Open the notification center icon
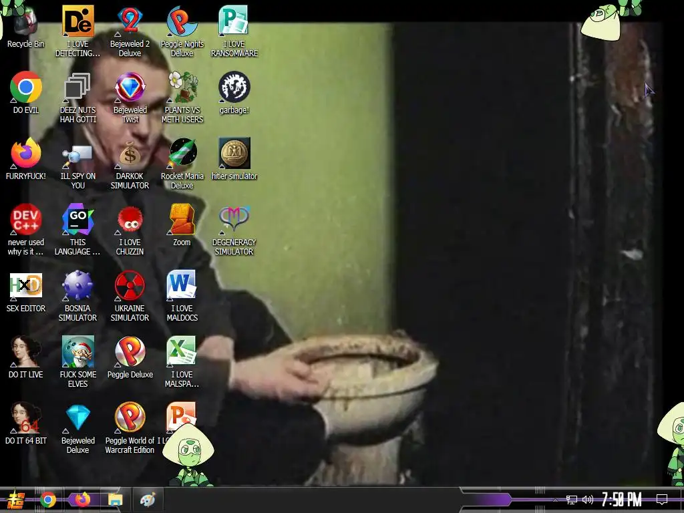684x513 pixels. coord(662,500)
